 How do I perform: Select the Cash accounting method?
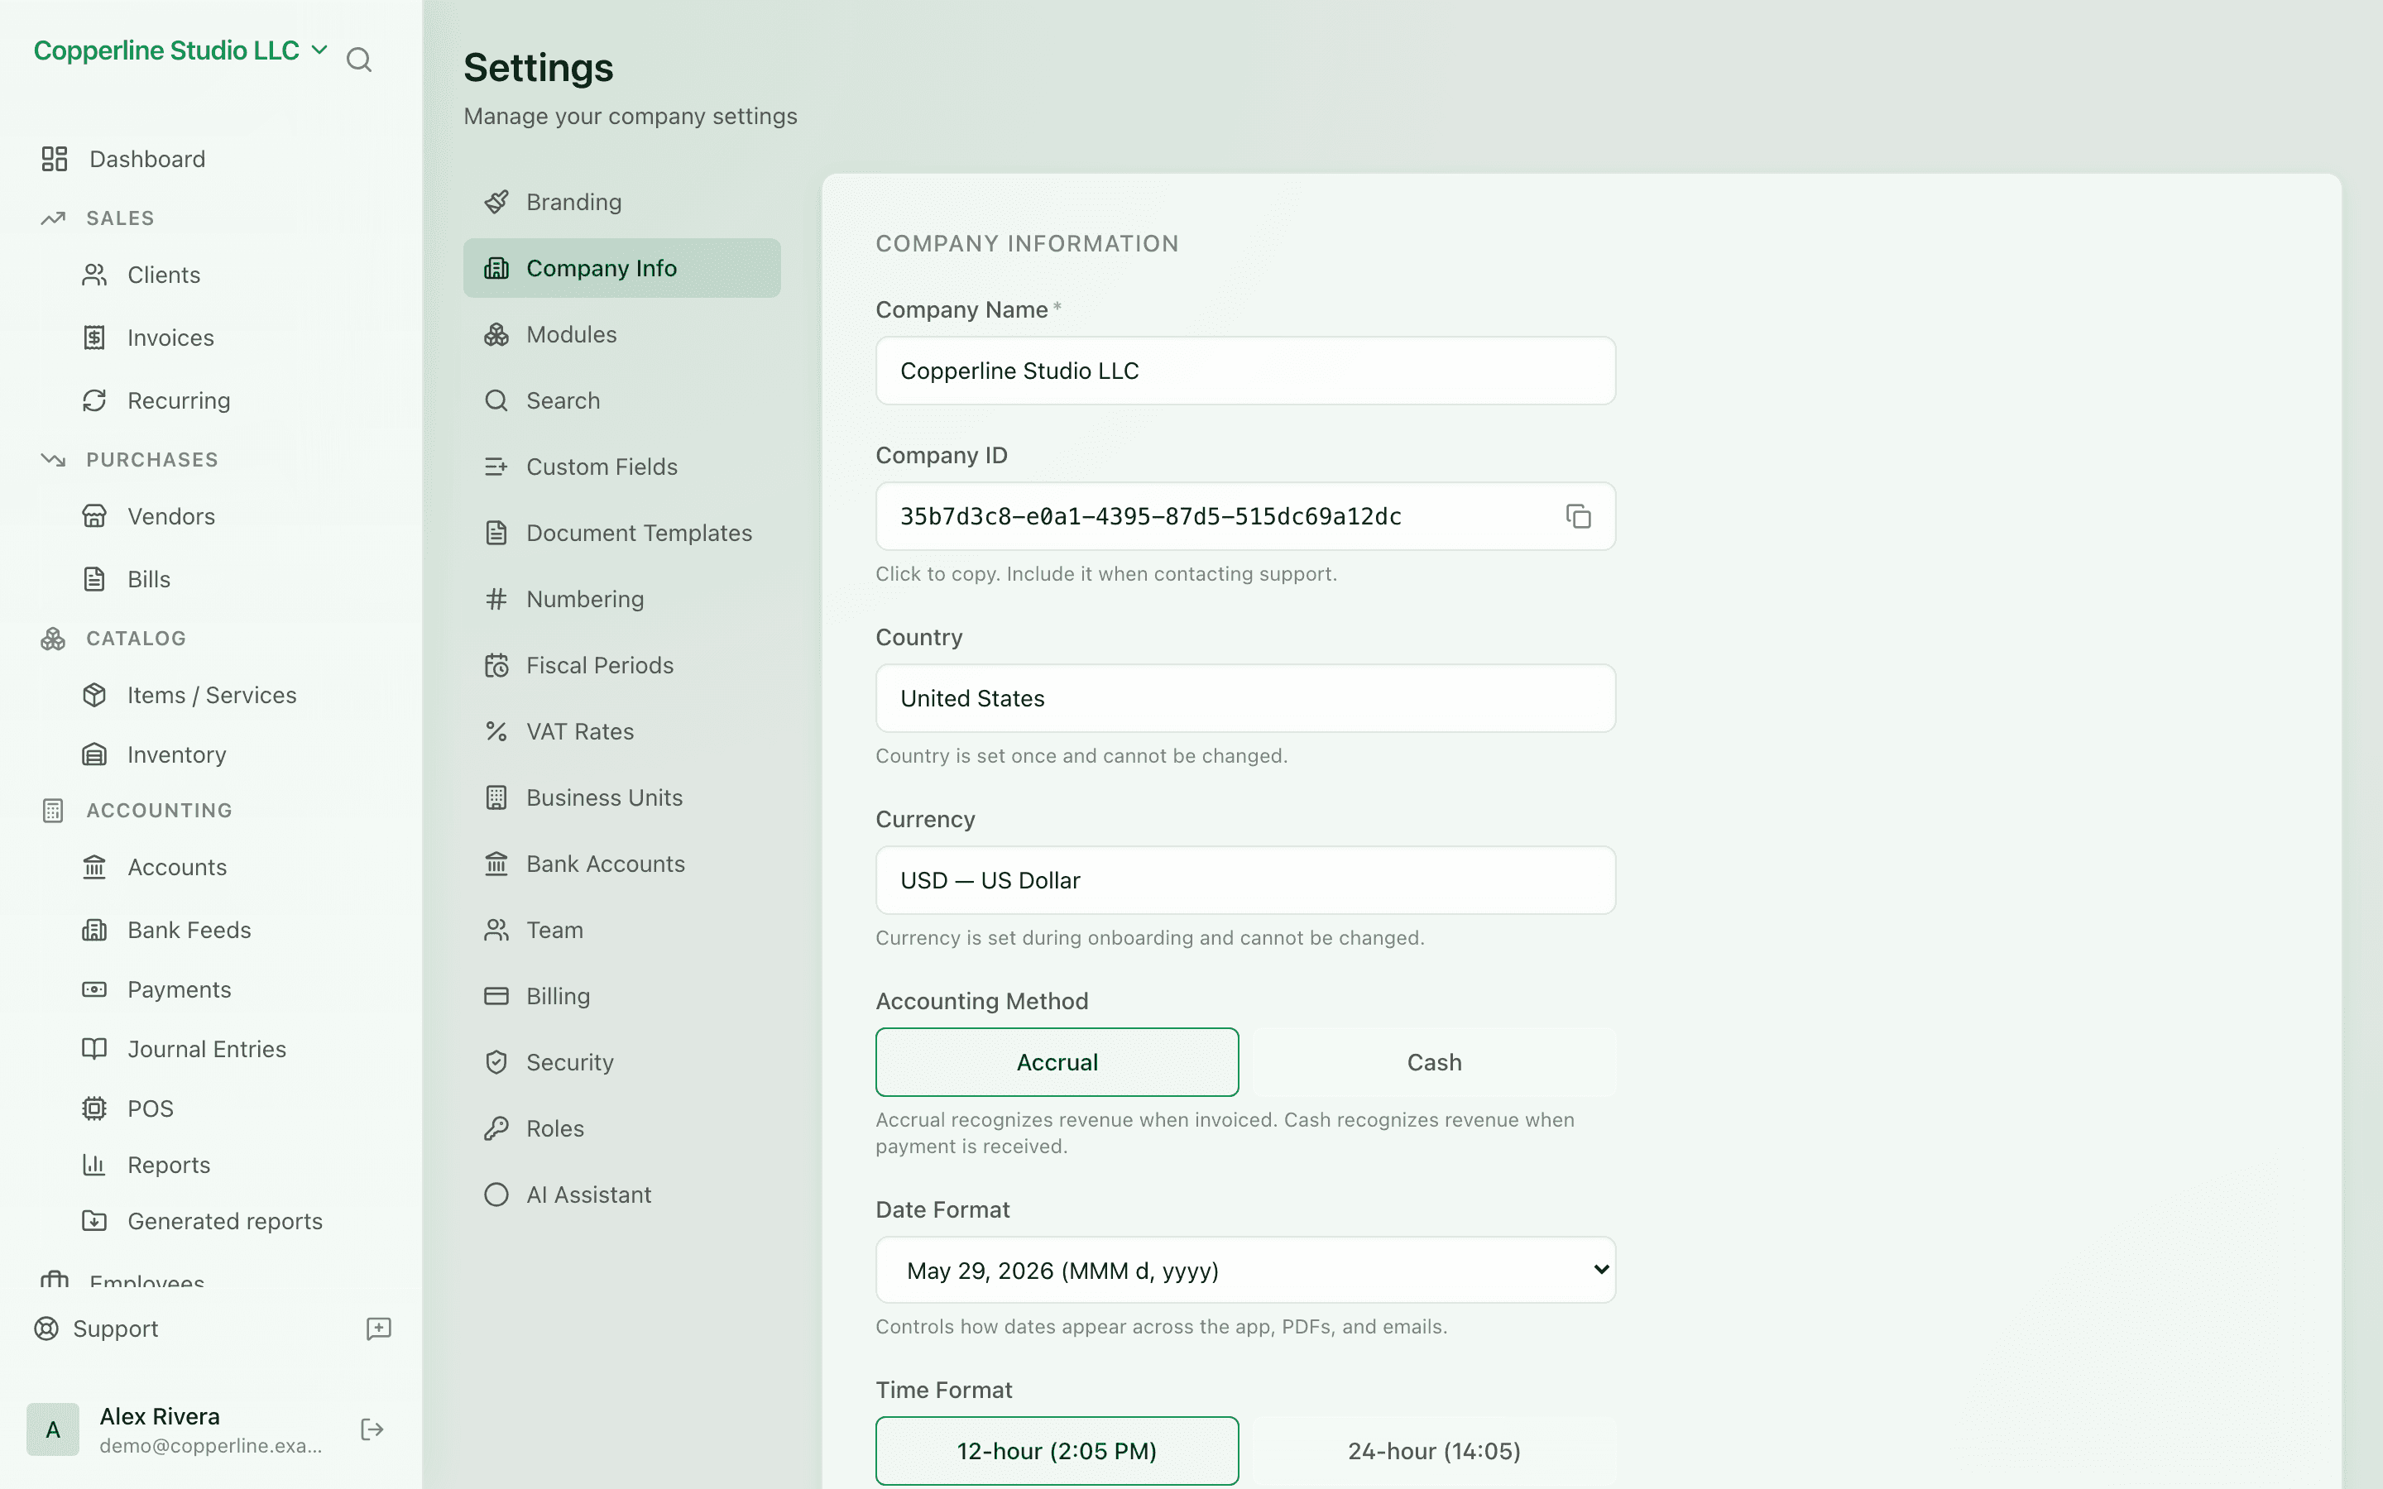tap(1434, 1063)
